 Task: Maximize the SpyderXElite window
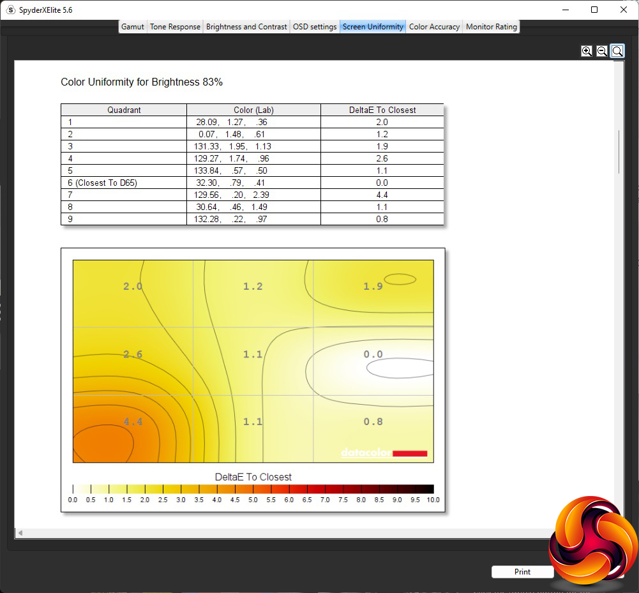pyautogui.click(x=594, y=10)
